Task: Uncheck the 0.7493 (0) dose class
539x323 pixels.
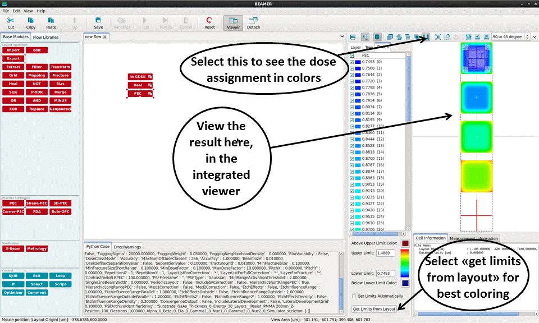Action: tap(352, 62)
